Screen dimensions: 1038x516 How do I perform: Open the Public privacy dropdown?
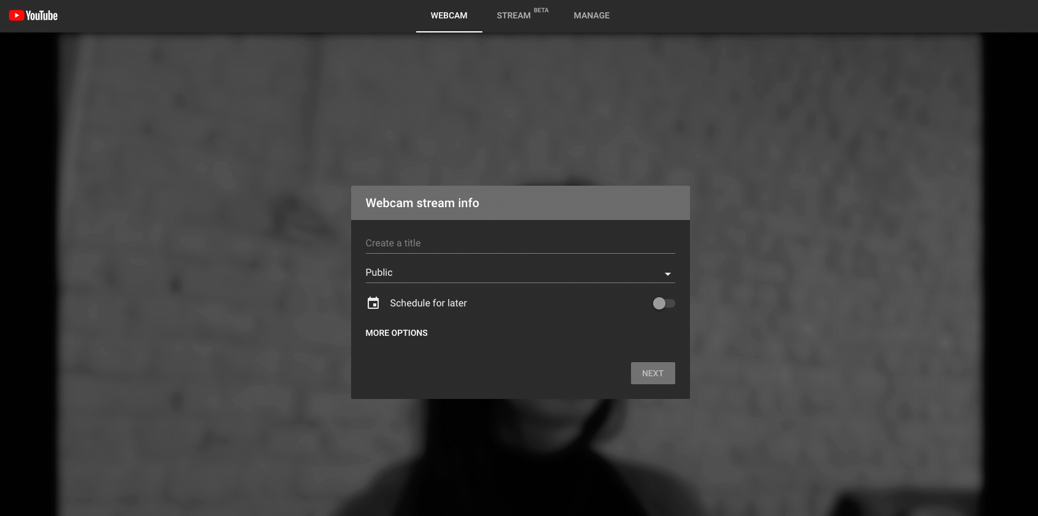516,273
